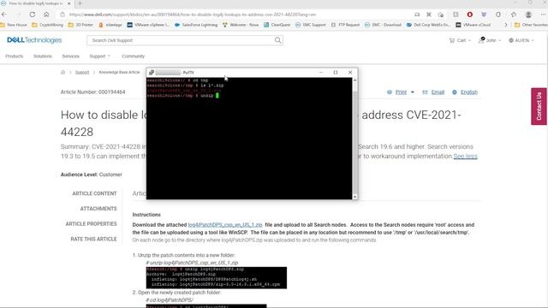Image resolution: width=548 pixels, height=308 pixels.
Task: Open the Services menu
Action: 70,56
